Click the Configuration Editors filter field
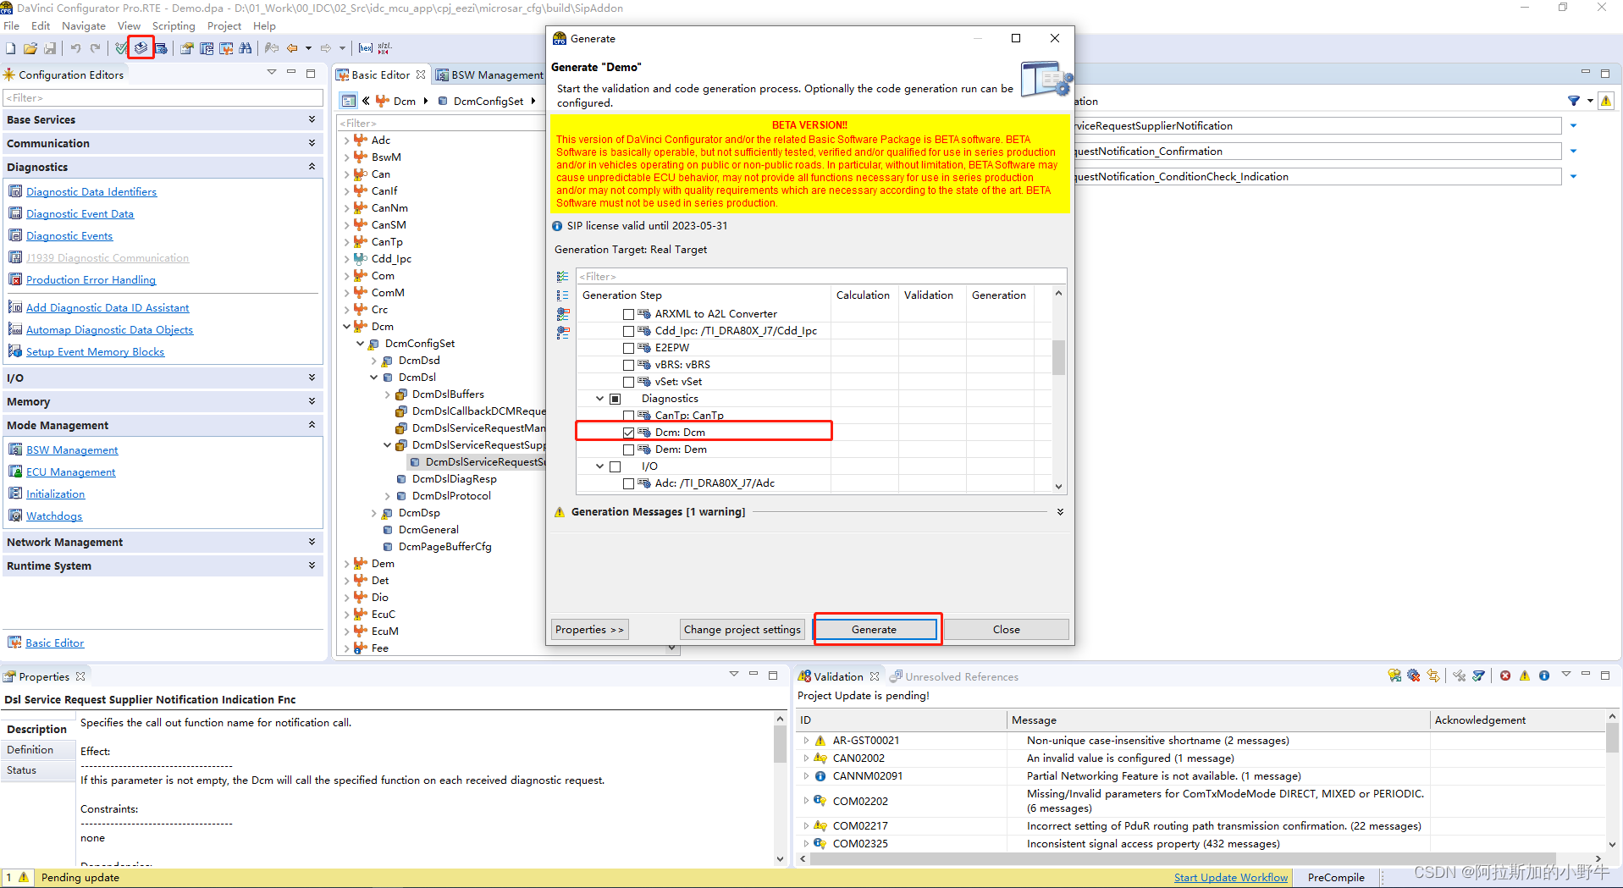1623x888 pixels. pos(163,98)
